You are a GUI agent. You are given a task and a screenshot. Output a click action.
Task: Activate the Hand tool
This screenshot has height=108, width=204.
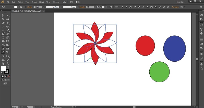click(x=3, y=63)
